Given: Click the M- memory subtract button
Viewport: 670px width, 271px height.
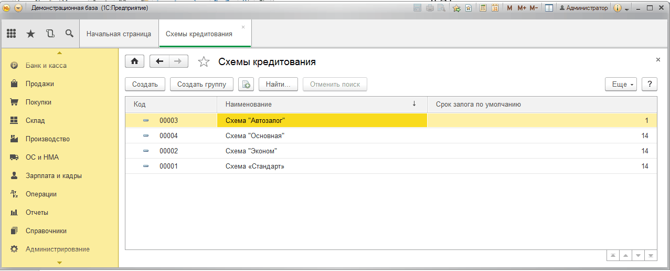Looking at the screenshot, I should tap(534, 8).
